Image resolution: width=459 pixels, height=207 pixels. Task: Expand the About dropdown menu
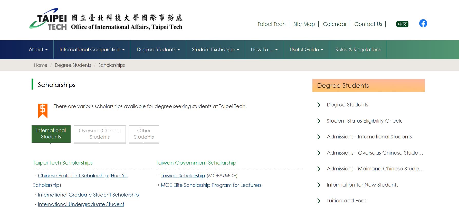pyautogui.click(x=38, y=50)
